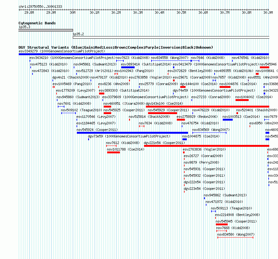Screen dimensions: 278x259
Task: Click the nsv1004876 (Coe2014) red bar
Action: pos(225,87)
